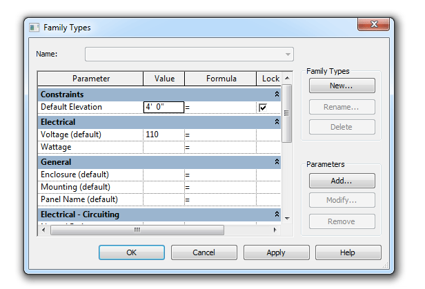Viewport: 425px width, 289px height.
Task: Click the Mounting (default) formula cell
Action: coord(220,187)
